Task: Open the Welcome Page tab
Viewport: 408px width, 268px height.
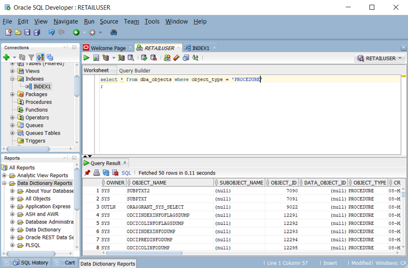Action: click(107, 48)
